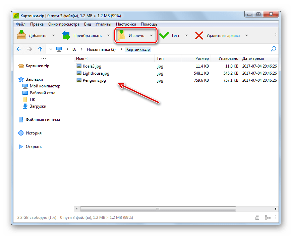Click the scrollbar left arrow
The image size is (292, 236).
click(x=77, y=209)
